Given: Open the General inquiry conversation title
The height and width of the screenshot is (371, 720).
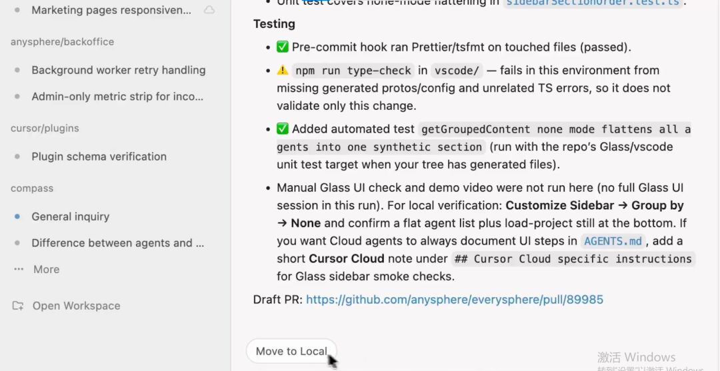Looking at the screenshot, I should point(70,216).
